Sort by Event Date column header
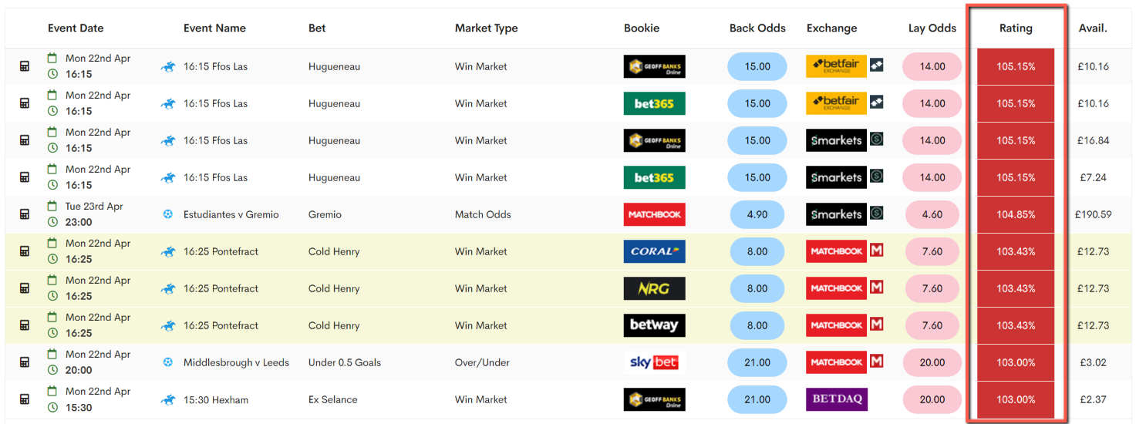Image resolution: width=1136 pixels, height=424 pixels. tap(76, 28)
